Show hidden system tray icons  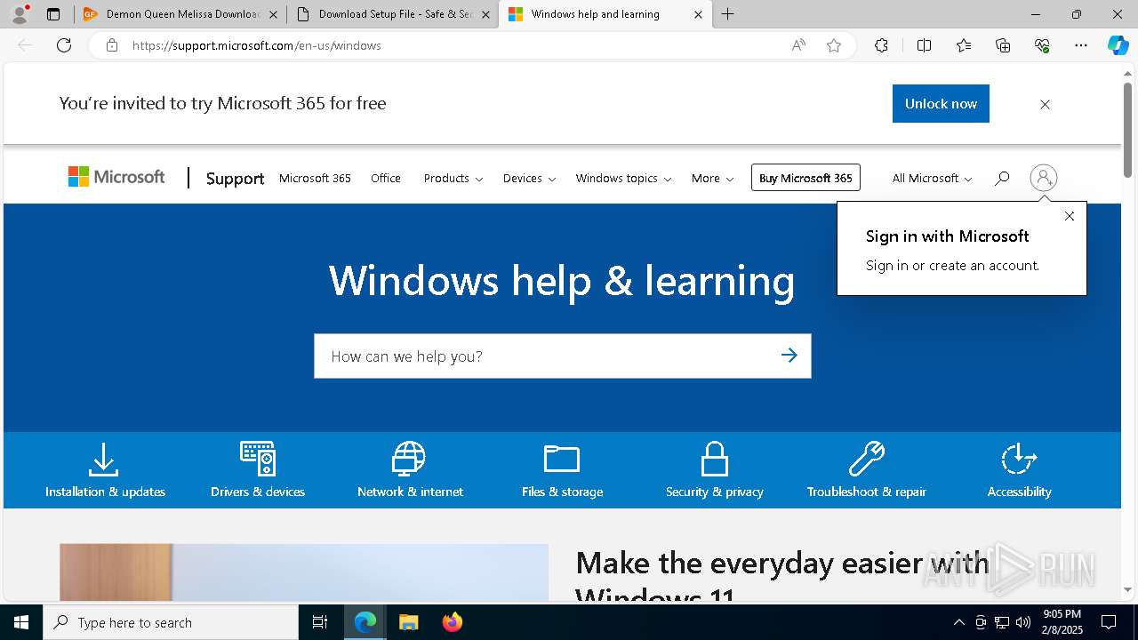(x=958, y=622)
